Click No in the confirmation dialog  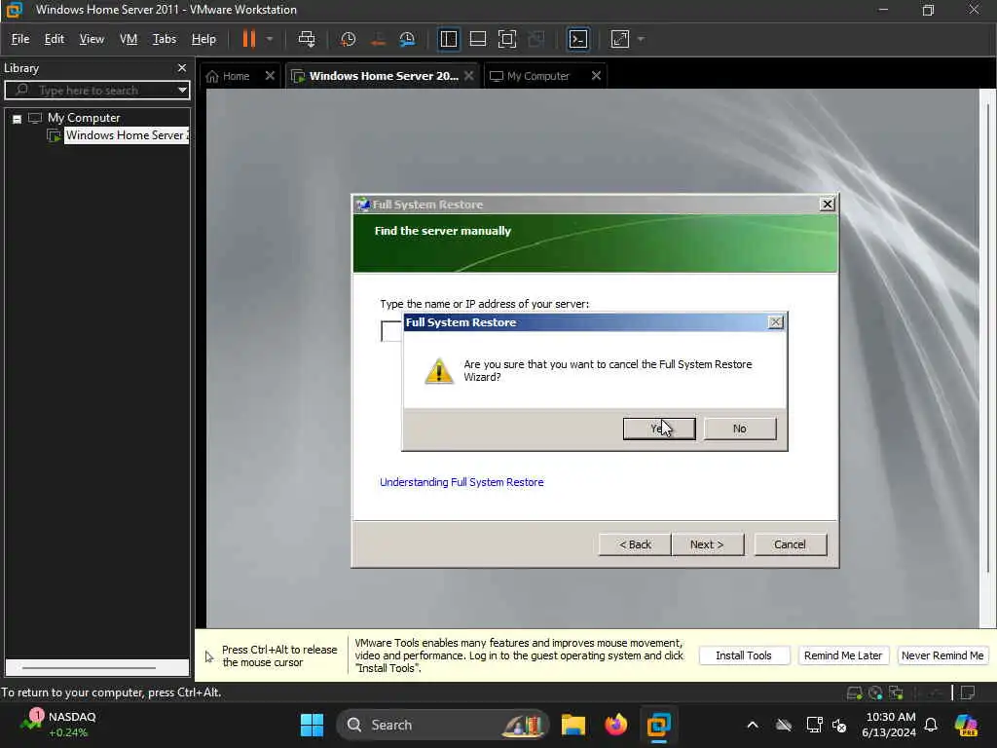point(740,429)
